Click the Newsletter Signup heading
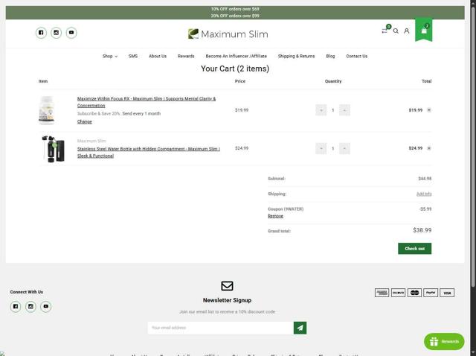This screenshot has height=356, width=476. tap(227, 300)
